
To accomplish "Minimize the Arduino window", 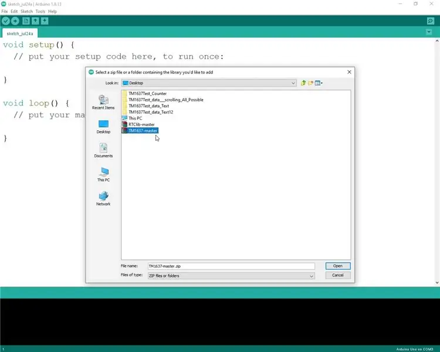I will pyautogui.click(x=401, y=4).
